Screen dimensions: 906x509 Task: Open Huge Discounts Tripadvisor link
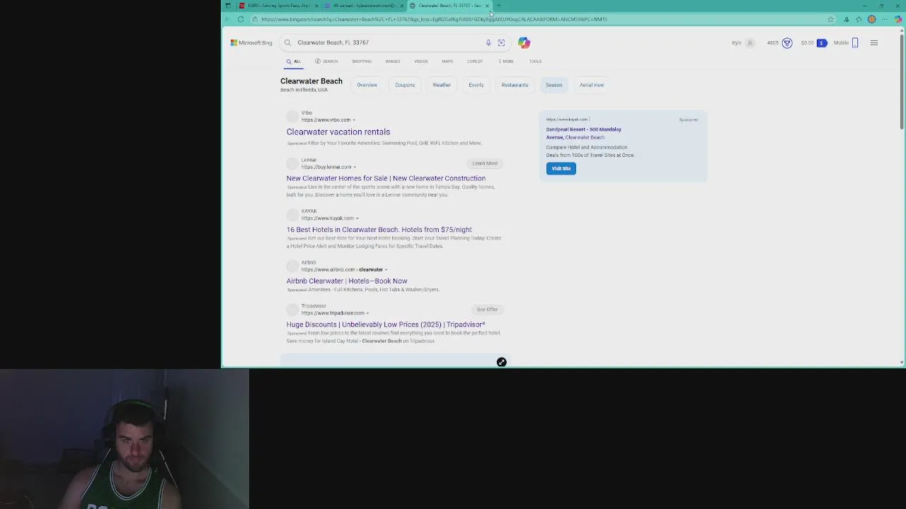click(386, 324)
